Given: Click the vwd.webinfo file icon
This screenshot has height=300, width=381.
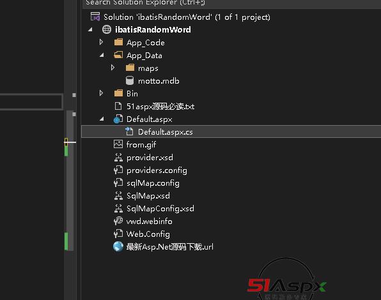Looking at the screenshot, I should click(118, 221).
